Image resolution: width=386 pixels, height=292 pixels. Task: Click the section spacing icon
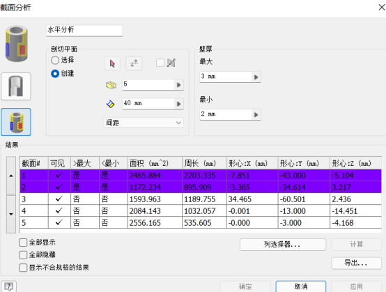[x=110, y=104]
